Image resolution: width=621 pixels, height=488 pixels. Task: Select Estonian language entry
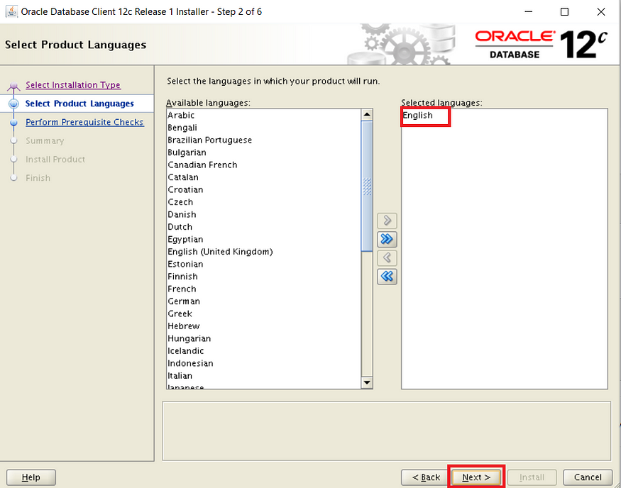coord(264,264)
